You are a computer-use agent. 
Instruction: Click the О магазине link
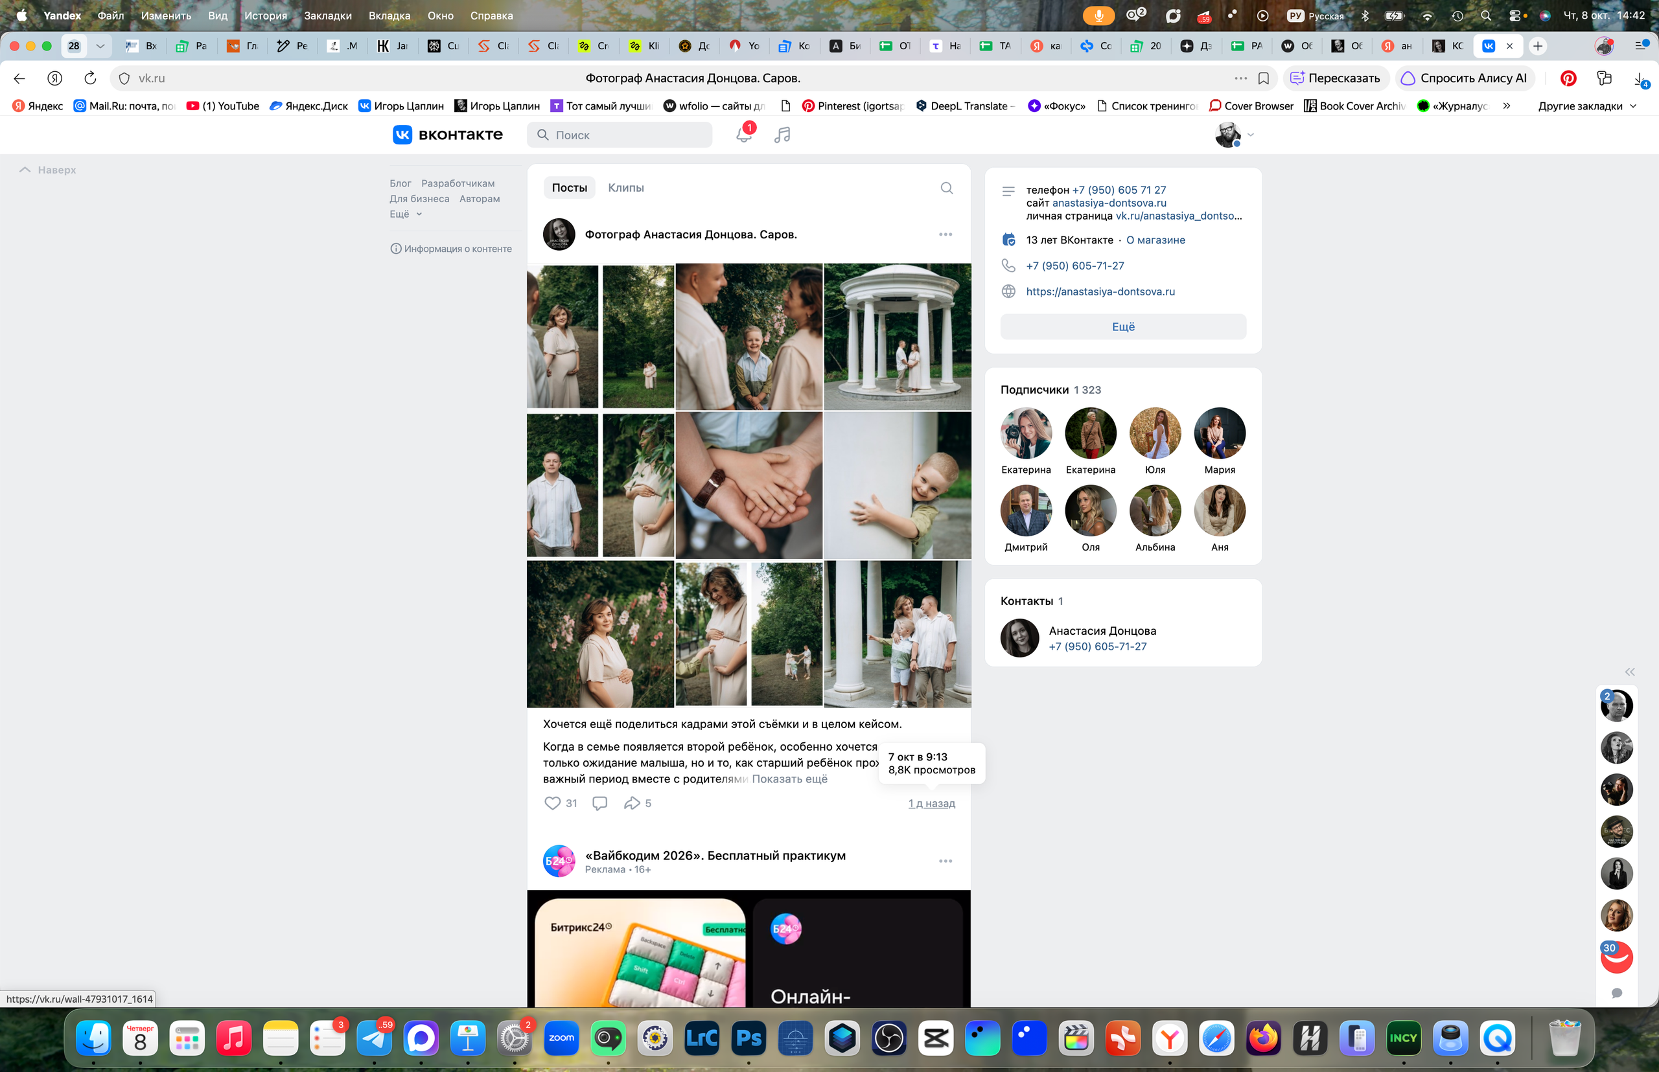[x=1155, y=240]
